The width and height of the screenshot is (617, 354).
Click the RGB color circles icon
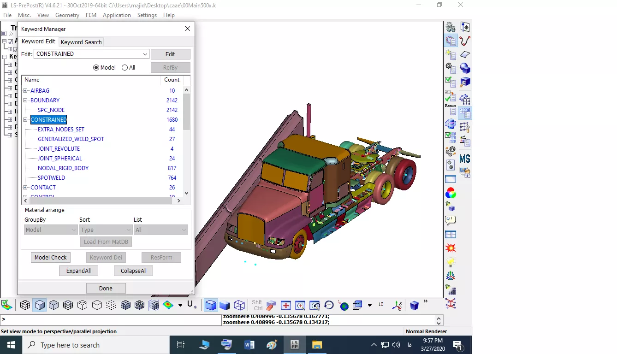451,193
